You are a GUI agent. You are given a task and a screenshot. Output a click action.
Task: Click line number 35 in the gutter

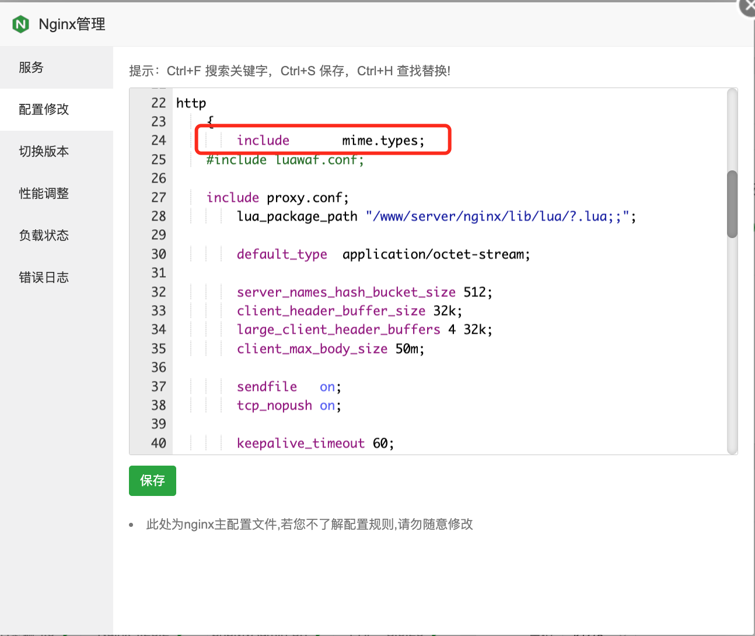point(159,349)
